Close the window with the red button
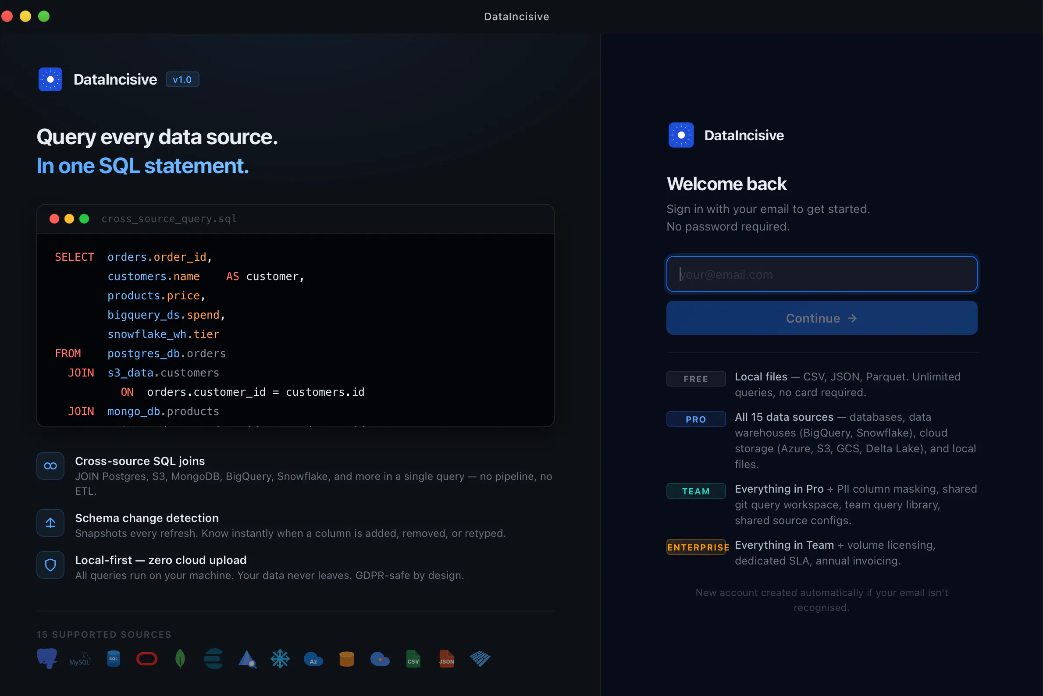1043x696 pixels. pyautogui.click(x=7, y=16)
